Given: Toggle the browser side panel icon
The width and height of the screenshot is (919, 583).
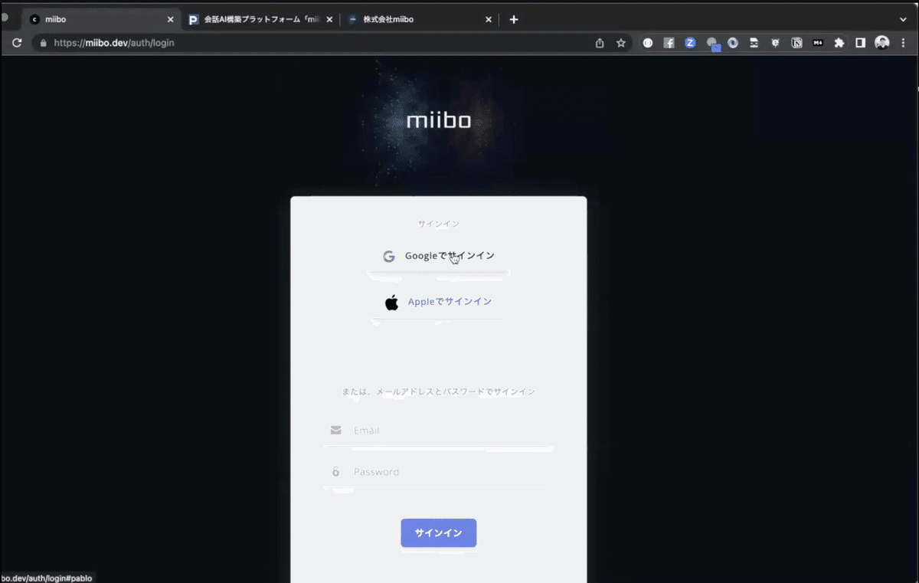Looking at the screenshot, I should [x=860, y=43].
